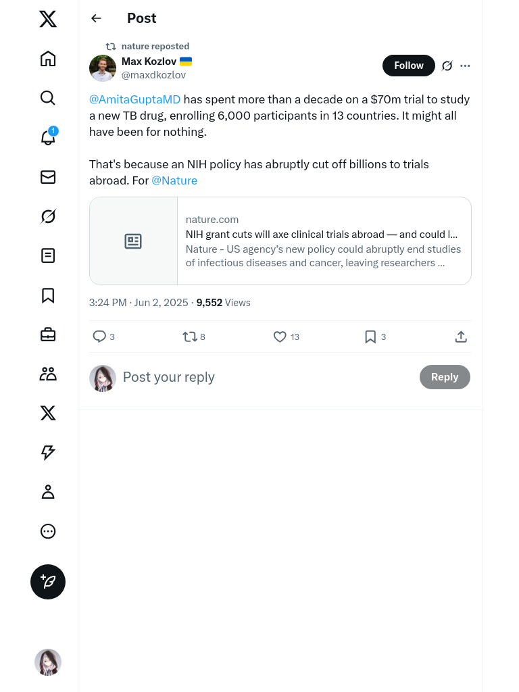Open the post's three-dot more menu
Image resolution: width=519 pixels, height=692 pixels.
465,66
